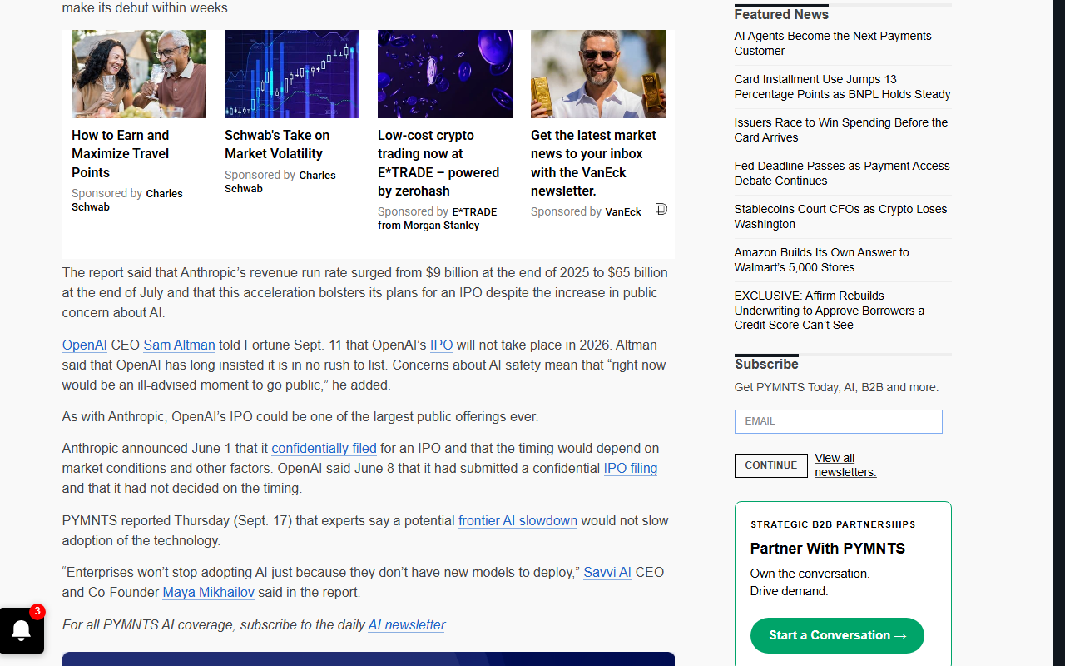Read 'Stablecoins Court CFOs as Crypto Loses Washington'
This screenshot has height=666, width=1065.
coord(840,216)
